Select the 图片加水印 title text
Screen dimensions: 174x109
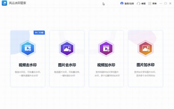pyautogui.click(x=145, y=65)
